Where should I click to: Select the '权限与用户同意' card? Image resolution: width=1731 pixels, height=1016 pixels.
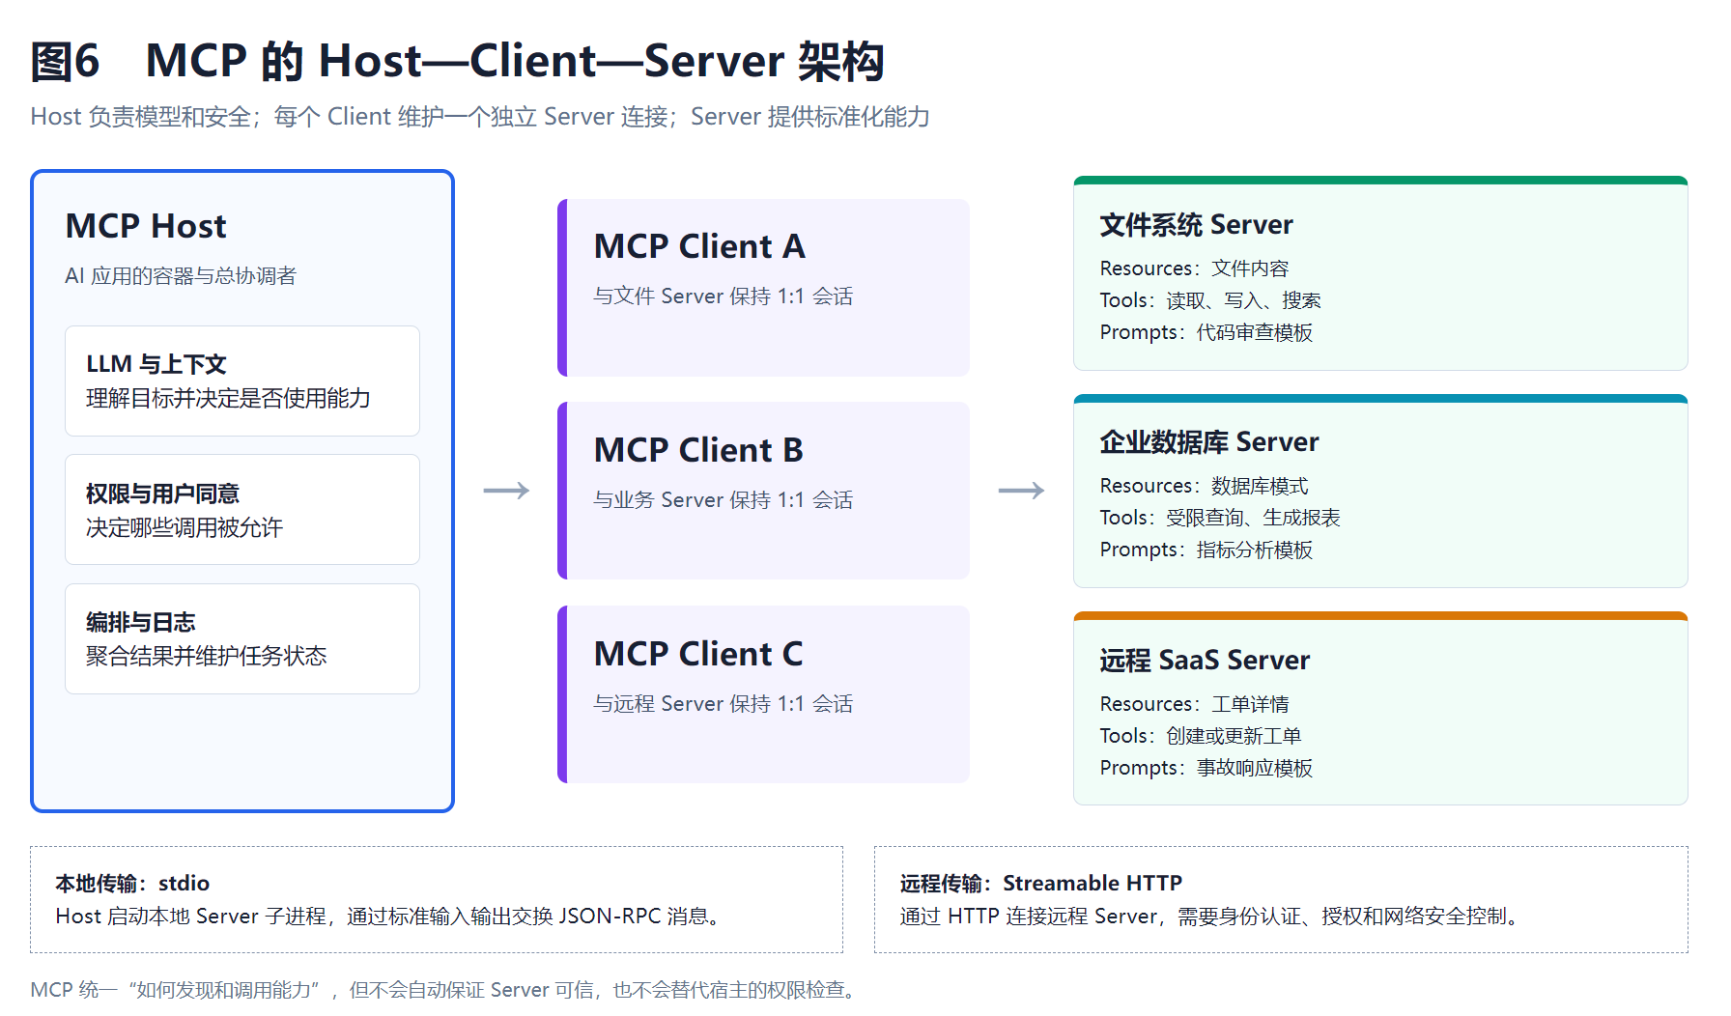[x=242, y=509]
